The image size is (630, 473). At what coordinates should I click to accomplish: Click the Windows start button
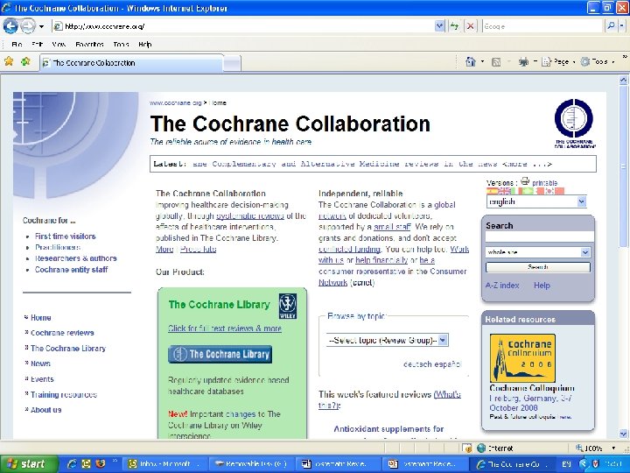[29, 464]
